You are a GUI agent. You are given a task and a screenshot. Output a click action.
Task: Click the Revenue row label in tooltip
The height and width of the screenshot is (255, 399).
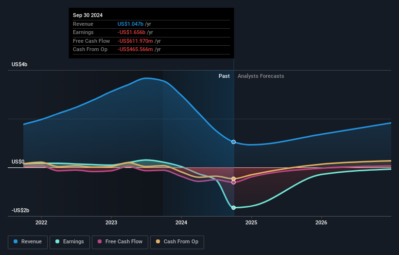(x=83, y=24)
